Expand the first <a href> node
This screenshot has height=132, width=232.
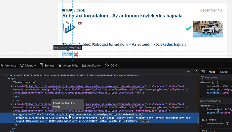tap(11, 86)
